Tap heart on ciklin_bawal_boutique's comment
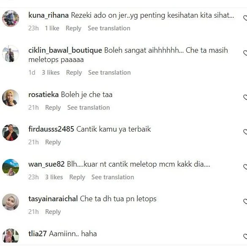Screen dimensions: 247x251 click(x=245, y=53)
